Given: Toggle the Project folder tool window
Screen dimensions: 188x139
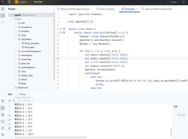Looking at the screenshot, I should (3, 15).
